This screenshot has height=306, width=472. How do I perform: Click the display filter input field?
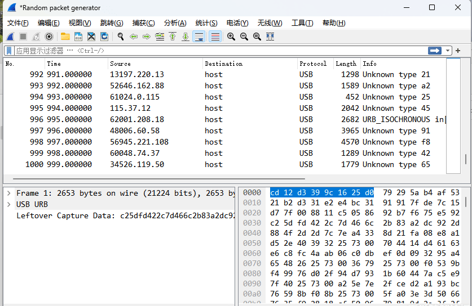(226, 51)
